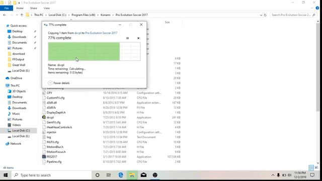Click the green copy progress graph
This screenshot has height=181, width=322.
[x=94, y=51]
